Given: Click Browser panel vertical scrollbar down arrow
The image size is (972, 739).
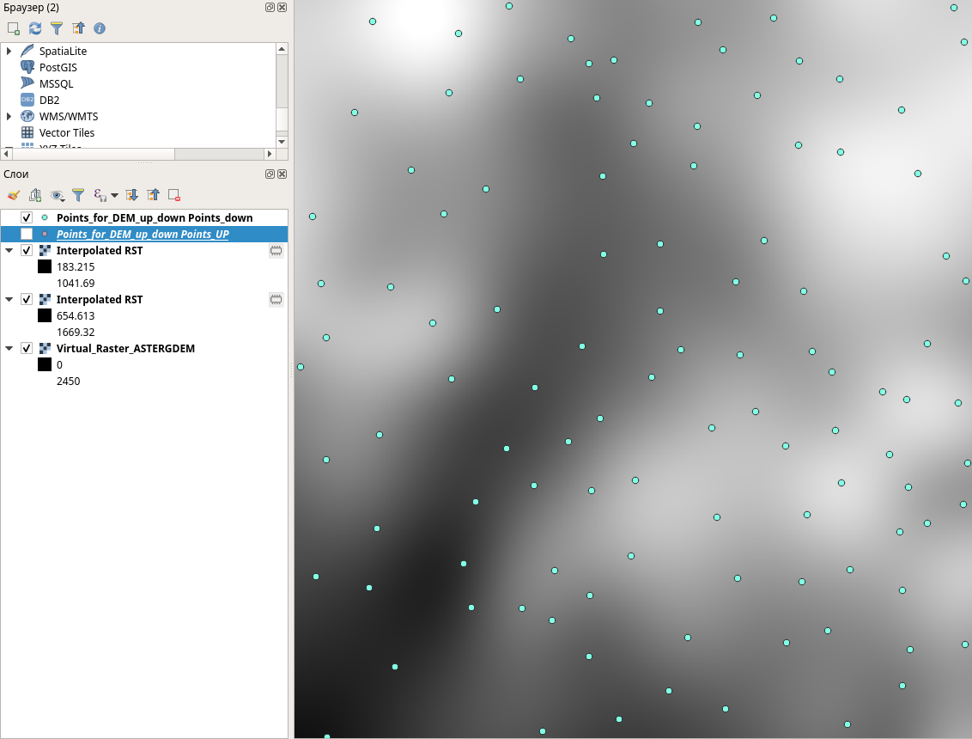Looking at the screenshot, I should [282, 141].
